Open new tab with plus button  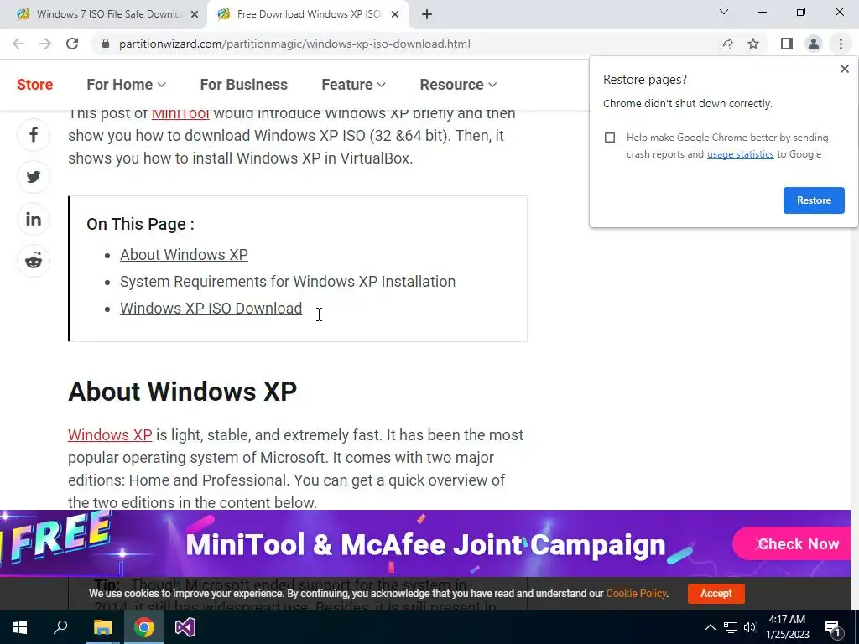coord(427,14)
